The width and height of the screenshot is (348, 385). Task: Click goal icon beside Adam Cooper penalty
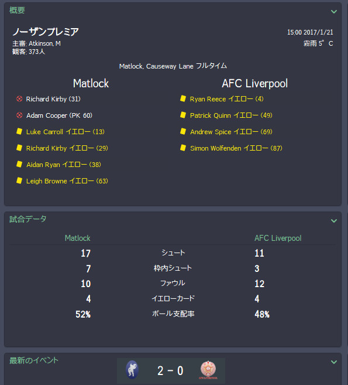coord(19,115)
